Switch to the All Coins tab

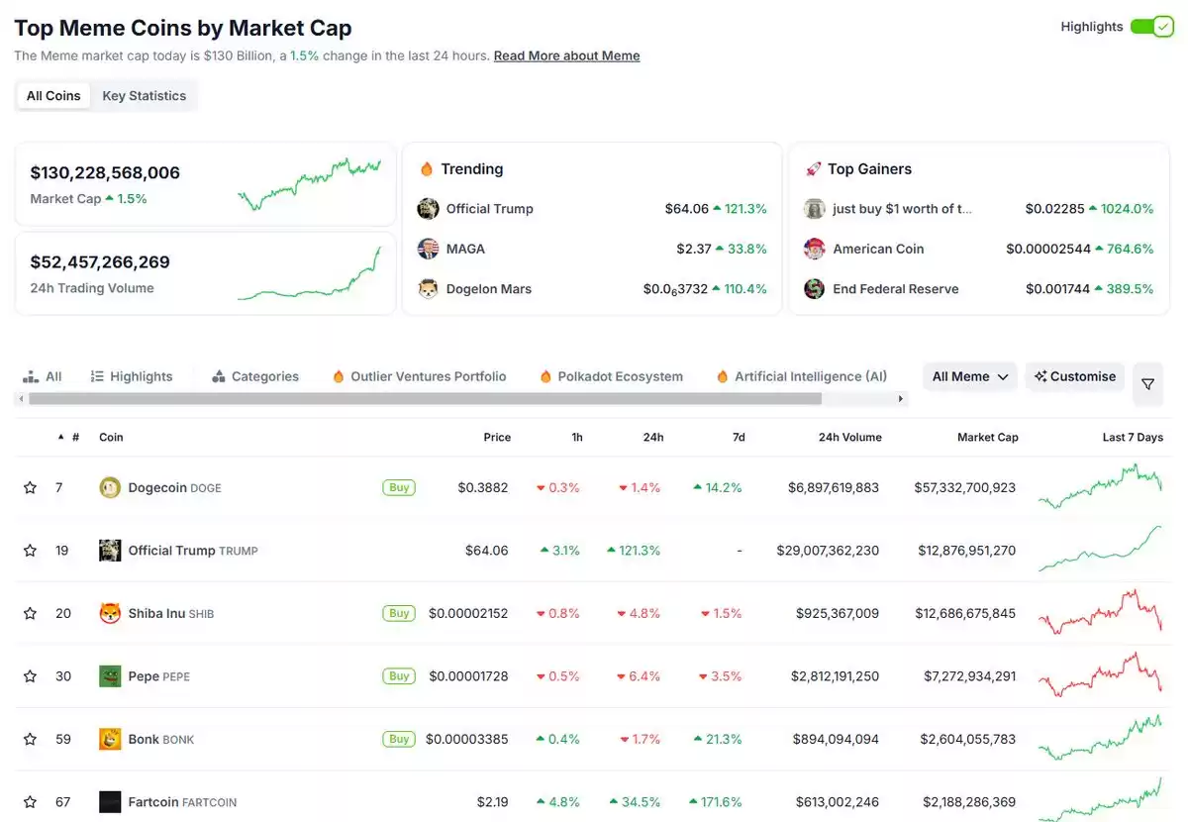click(53, 96)
